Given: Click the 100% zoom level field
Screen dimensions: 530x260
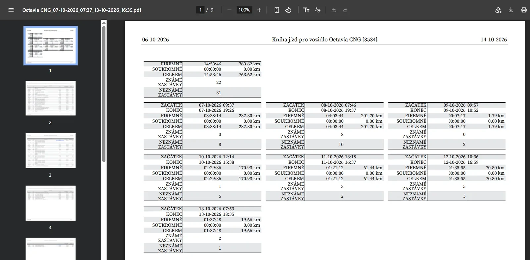Looking at the screenshot, I should (244, 10).
